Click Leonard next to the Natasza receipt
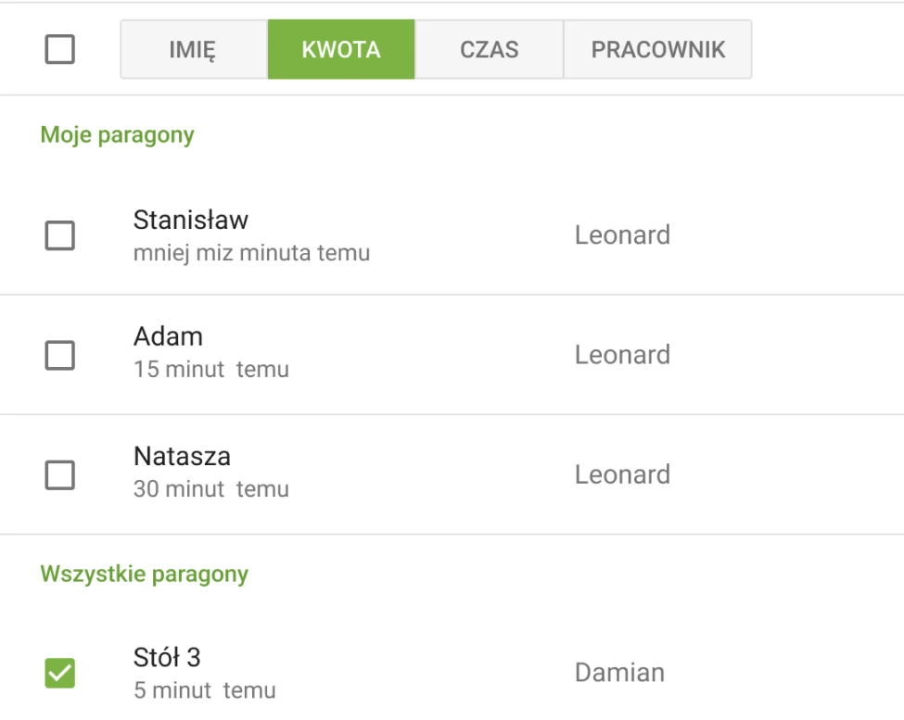Viewport: 904px width, 720px height. [623, 474]
